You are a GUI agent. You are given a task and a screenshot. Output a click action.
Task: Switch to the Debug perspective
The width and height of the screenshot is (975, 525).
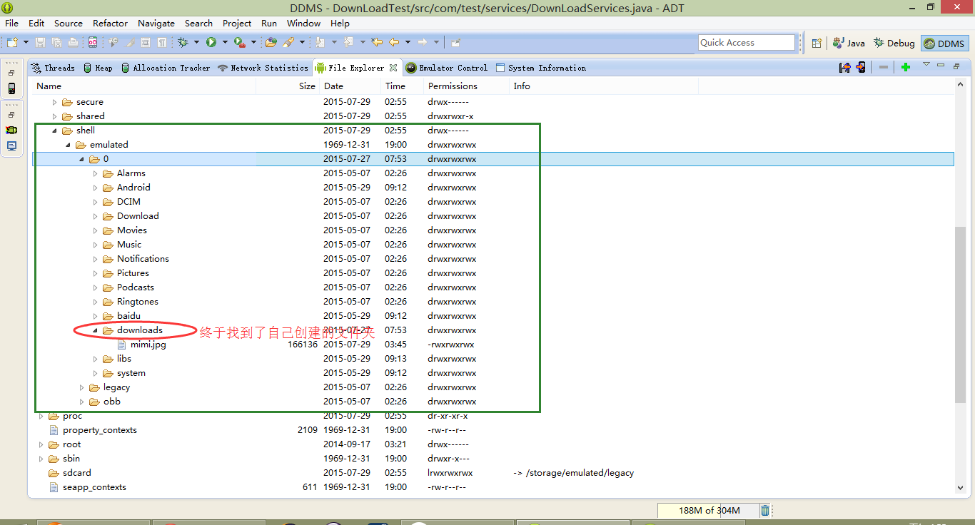(894, 44)
